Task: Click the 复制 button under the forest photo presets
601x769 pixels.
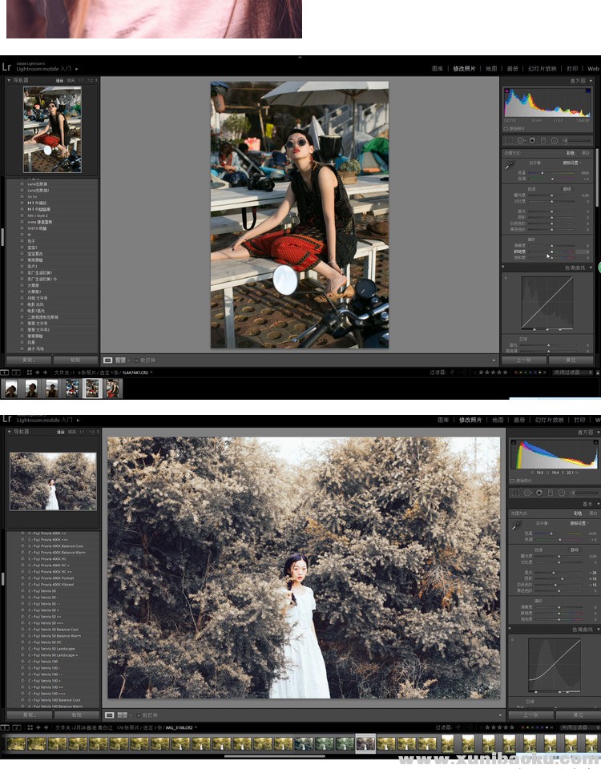Action: pyautogui.click(x=29, y=715)
